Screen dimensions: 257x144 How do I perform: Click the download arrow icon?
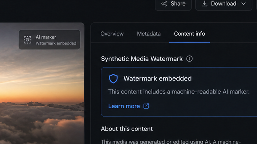coord(205,3)
